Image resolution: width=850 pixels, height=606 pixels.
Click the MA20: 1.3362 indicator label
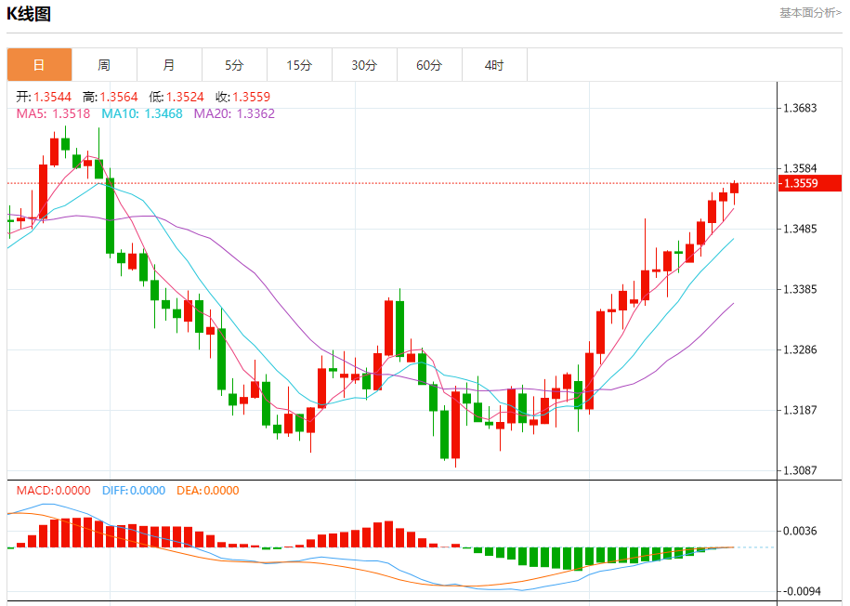[234, 113]
